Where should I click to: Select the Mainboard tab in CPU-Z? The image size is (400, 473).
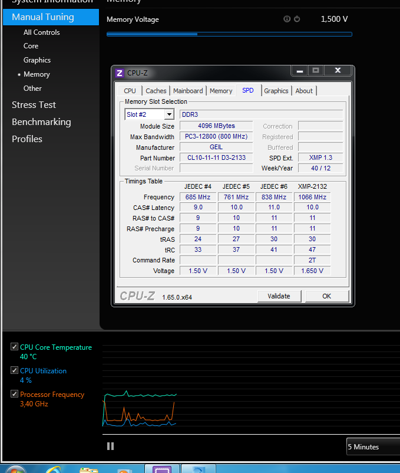coord(188,91)
